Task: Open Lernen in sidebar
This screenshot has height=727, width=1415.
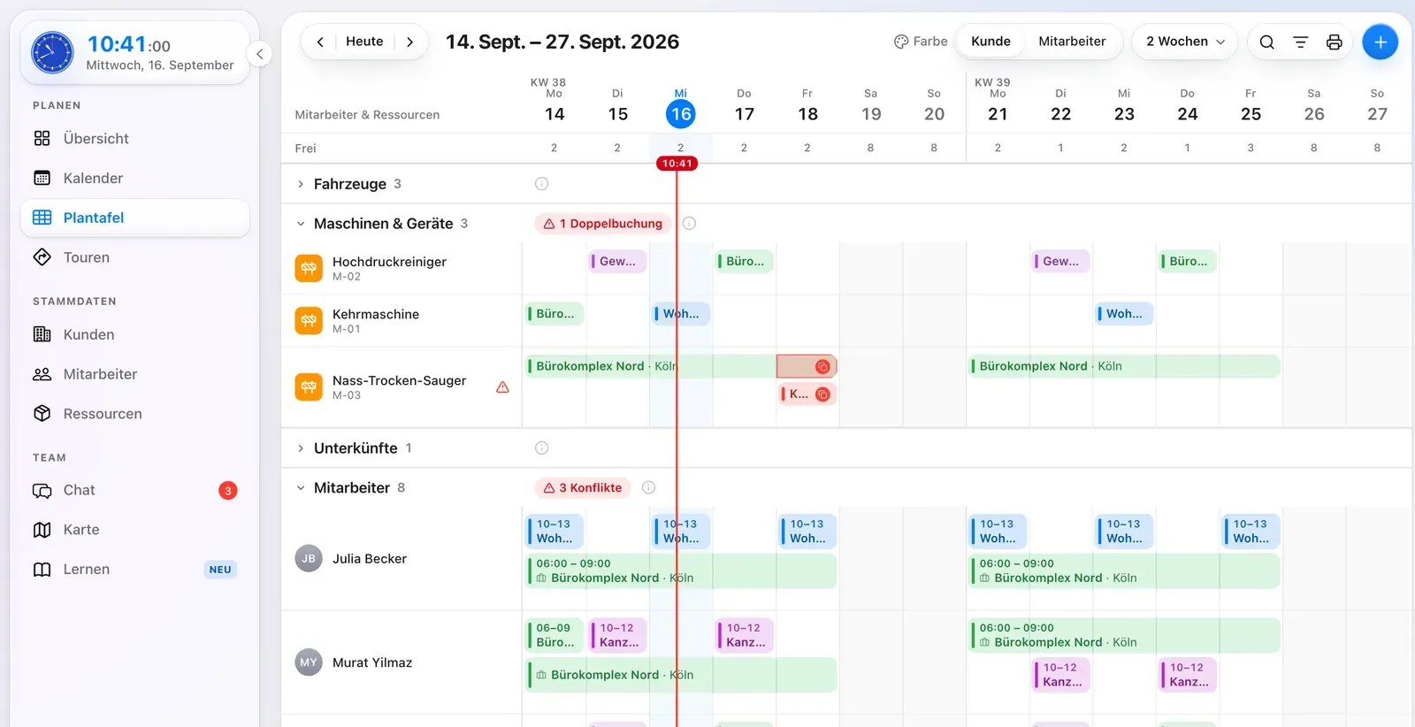Action: click(x=135, y=570)
